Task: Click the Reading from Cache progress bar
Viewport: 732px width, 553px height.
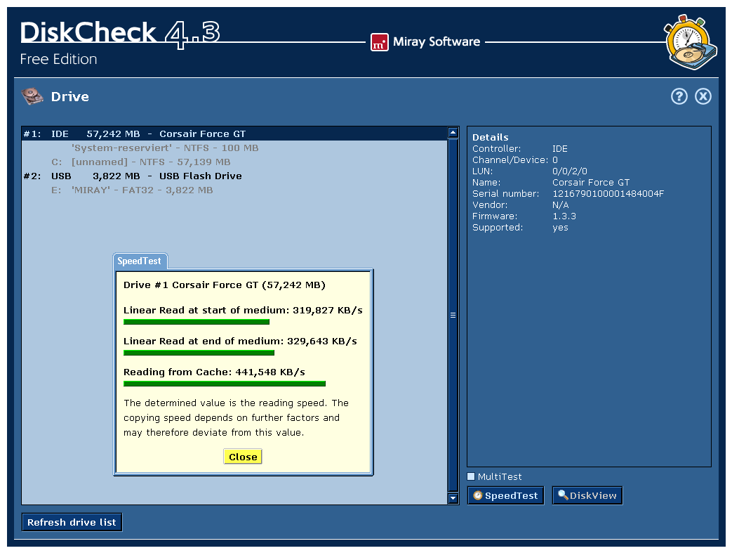Action: coord(225,384)
